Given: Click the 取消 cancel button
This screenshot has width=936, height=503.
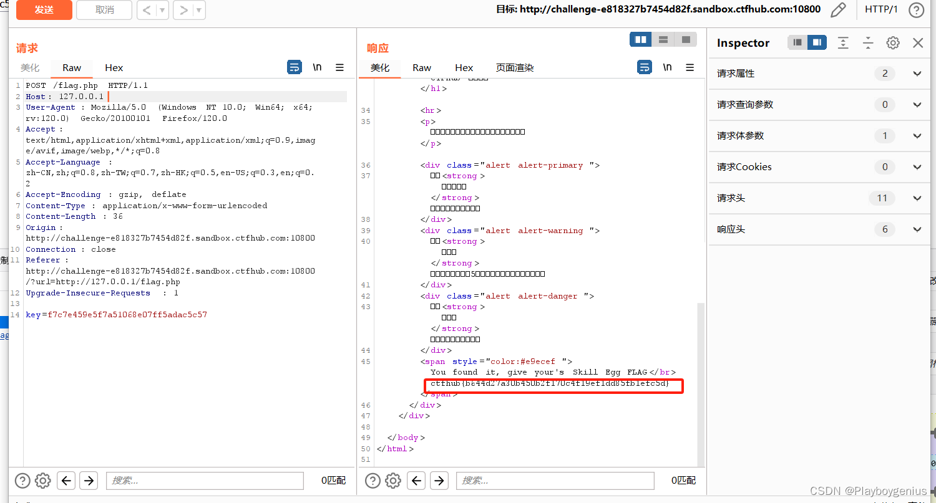Looking at the screenshot, I should tap(104, 10).
